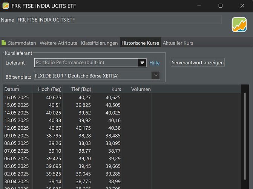Click Hoch value 40,38

point(55,120)
